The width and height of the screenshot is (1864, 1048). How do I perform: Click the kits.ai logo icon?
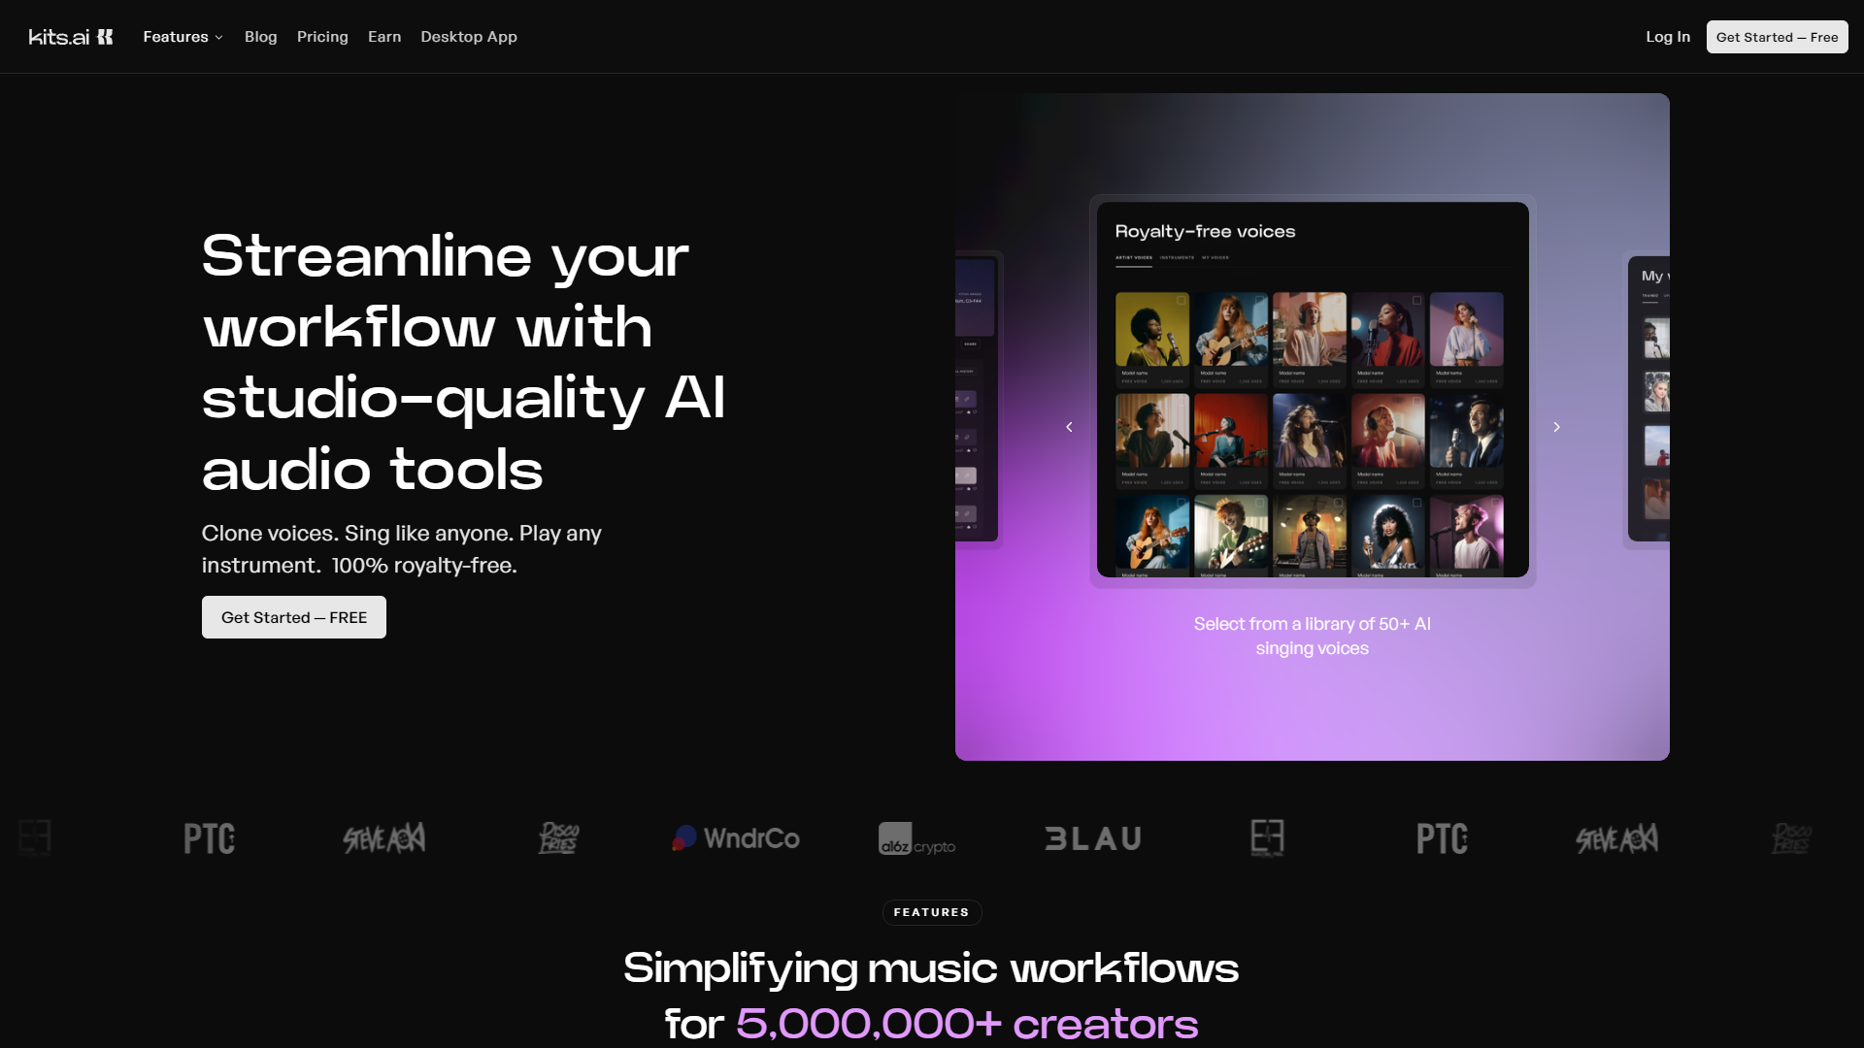coord(105,36)
